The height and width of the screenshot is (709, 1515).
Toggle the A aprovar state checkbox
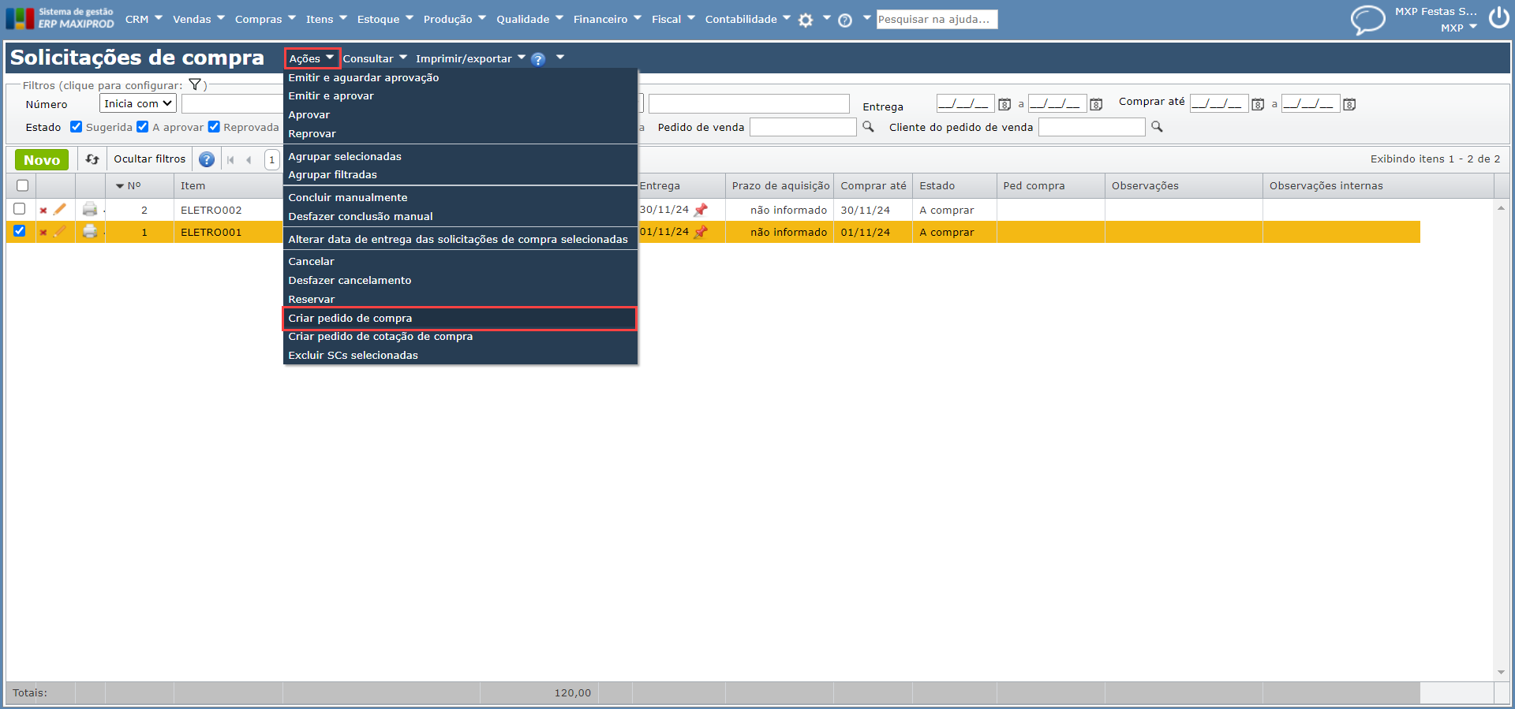point(142,127)
